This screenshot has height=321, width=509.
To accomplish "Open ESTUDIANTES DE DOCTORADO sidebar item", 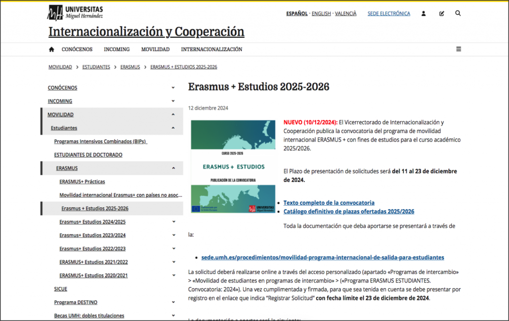I will coord(88,155).
